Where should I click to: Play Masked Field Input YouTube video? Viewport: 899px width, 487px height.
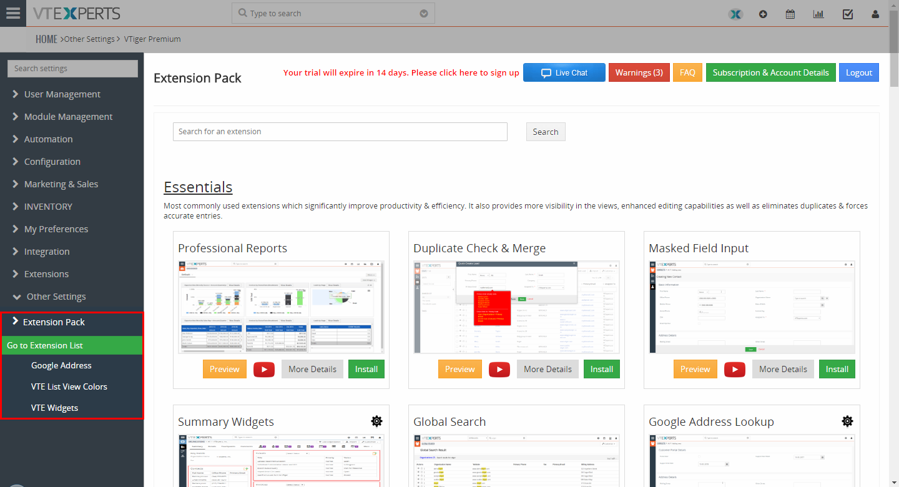pos(735,369)
